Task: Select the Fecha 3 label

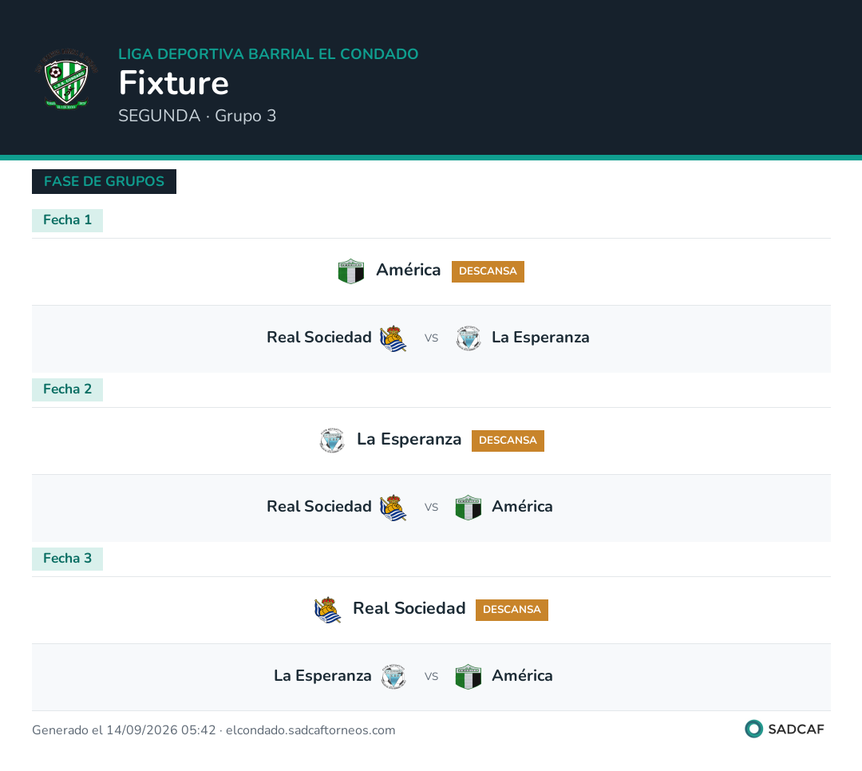Action: point(67,559)
